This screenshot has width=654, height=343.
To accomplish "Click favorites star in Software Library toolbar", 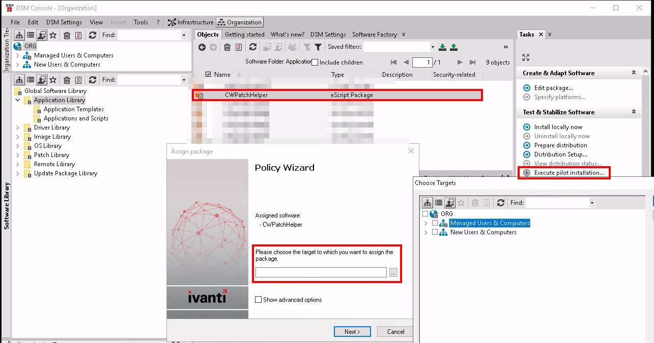I will (x=53, y=80).
